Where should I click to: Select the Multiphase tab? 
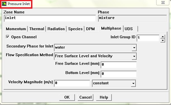pos(111,28)
